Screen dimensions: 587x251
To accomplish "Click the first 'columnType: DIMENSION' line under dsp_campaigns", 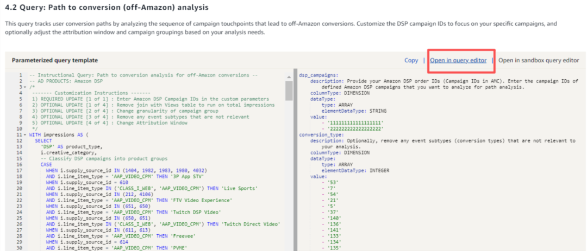I will [340, 93].
